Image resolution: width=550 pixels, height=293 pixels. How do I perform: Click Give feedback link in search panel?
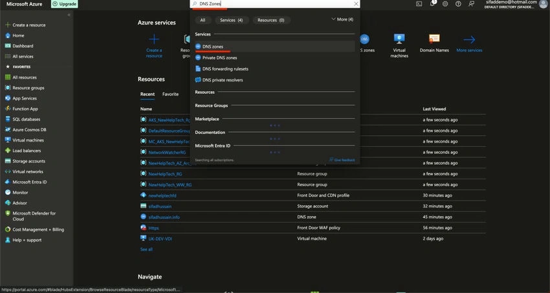point(342,160)
